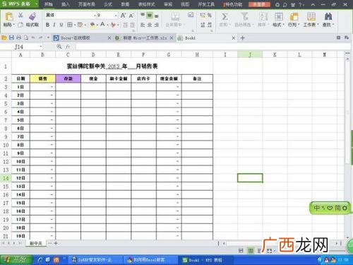Expand the borders style arrow

pos(75,25)
